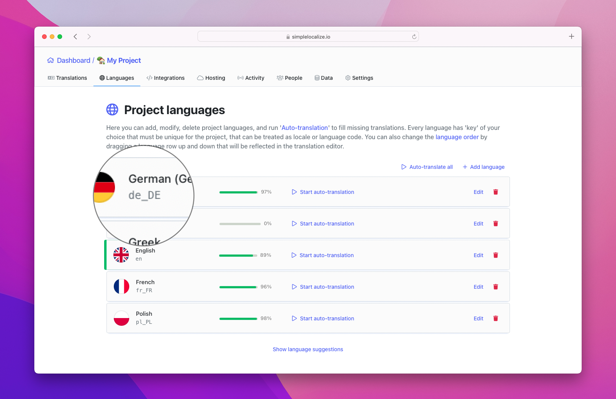Delete the French language row
The image size is (616, 399).
[496, 287]
